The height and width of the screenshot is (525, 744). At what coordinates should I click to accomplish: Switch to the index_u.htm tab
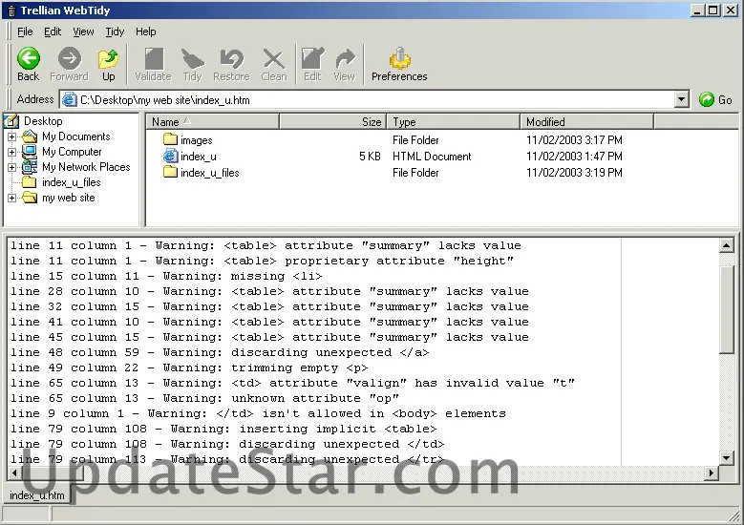tap(37, 495)
